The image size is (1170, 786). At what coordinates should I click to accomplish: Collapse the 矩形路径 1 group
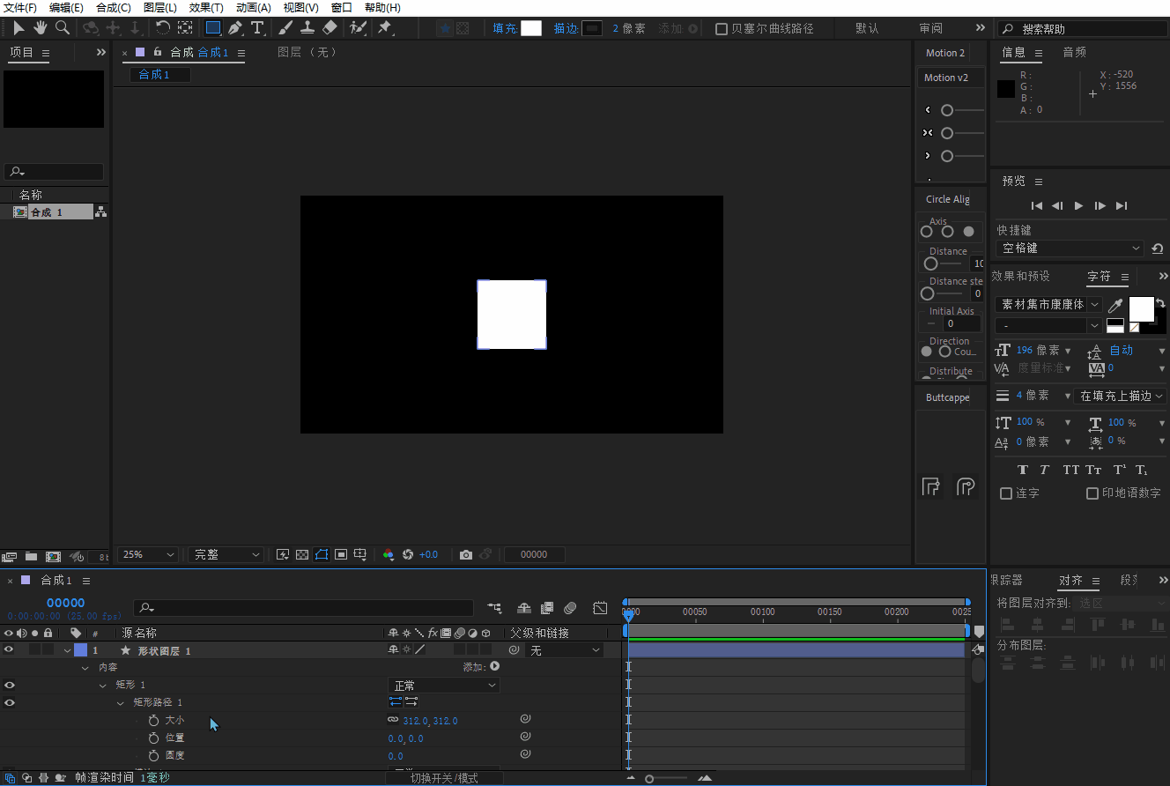click(x=121, y=703)
